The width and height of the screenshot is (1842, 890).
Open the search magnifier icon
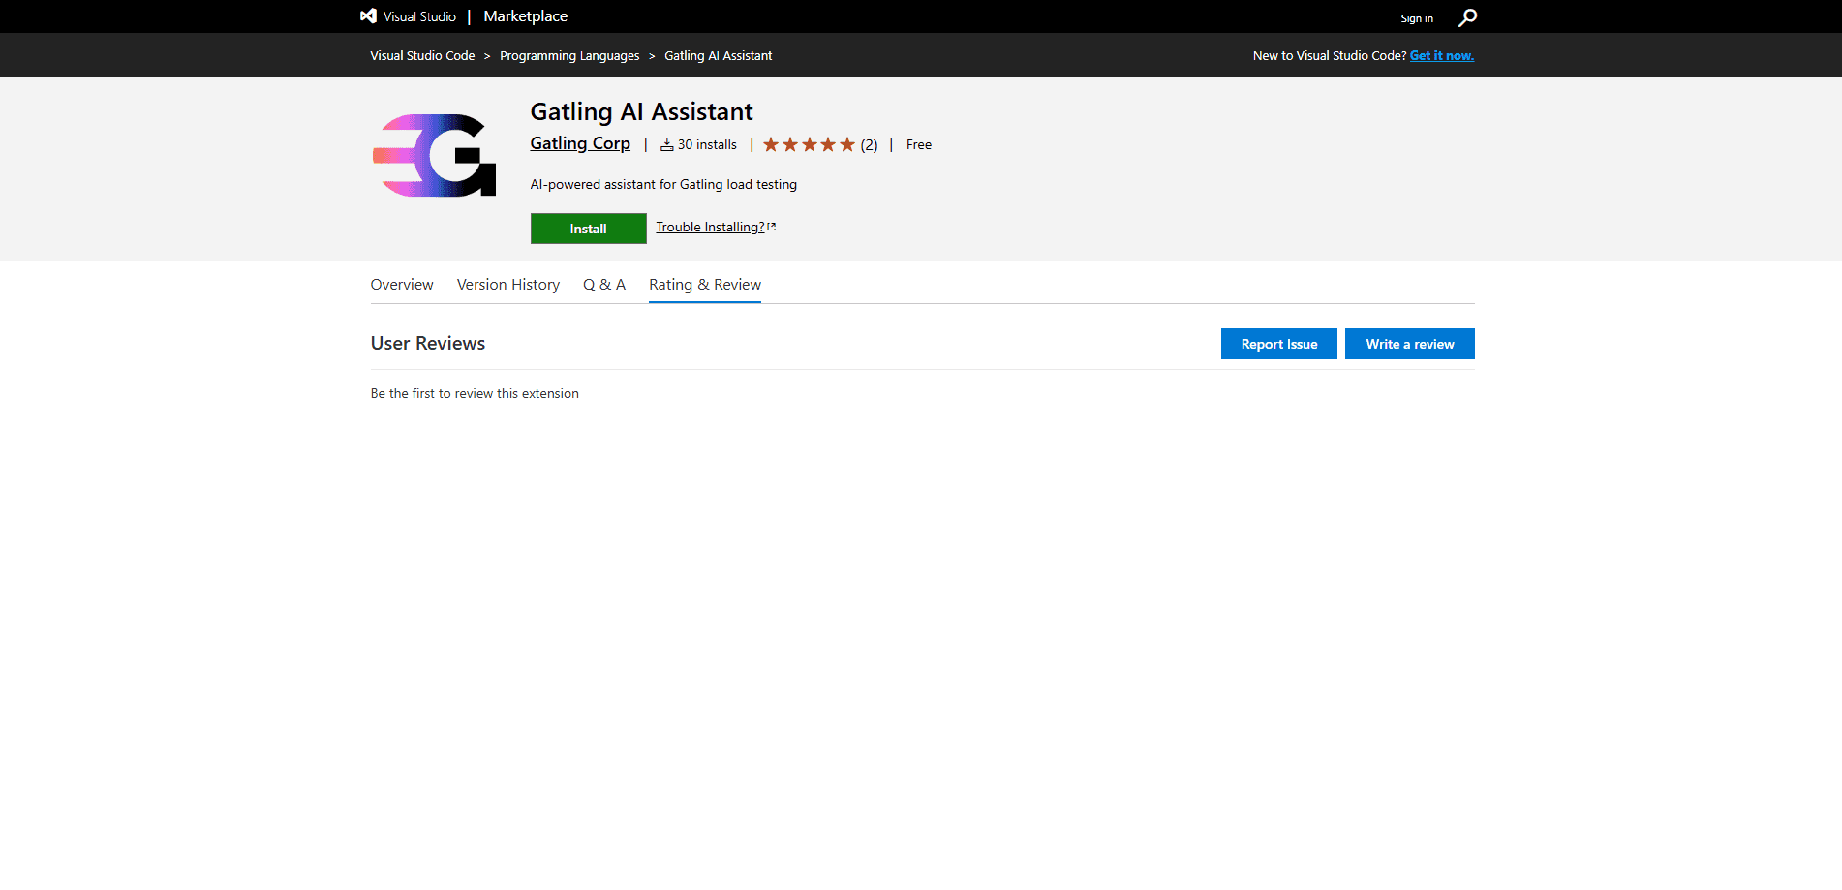(x=1467, y=17)
